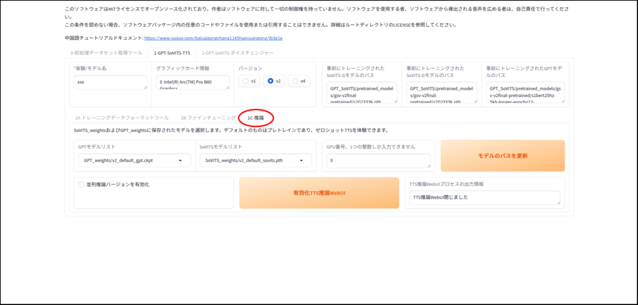Image resolution: width=638 pixels, height=305 pixels.
Task: Click the 実験/モデル名 input field
Action: [110, 82]
